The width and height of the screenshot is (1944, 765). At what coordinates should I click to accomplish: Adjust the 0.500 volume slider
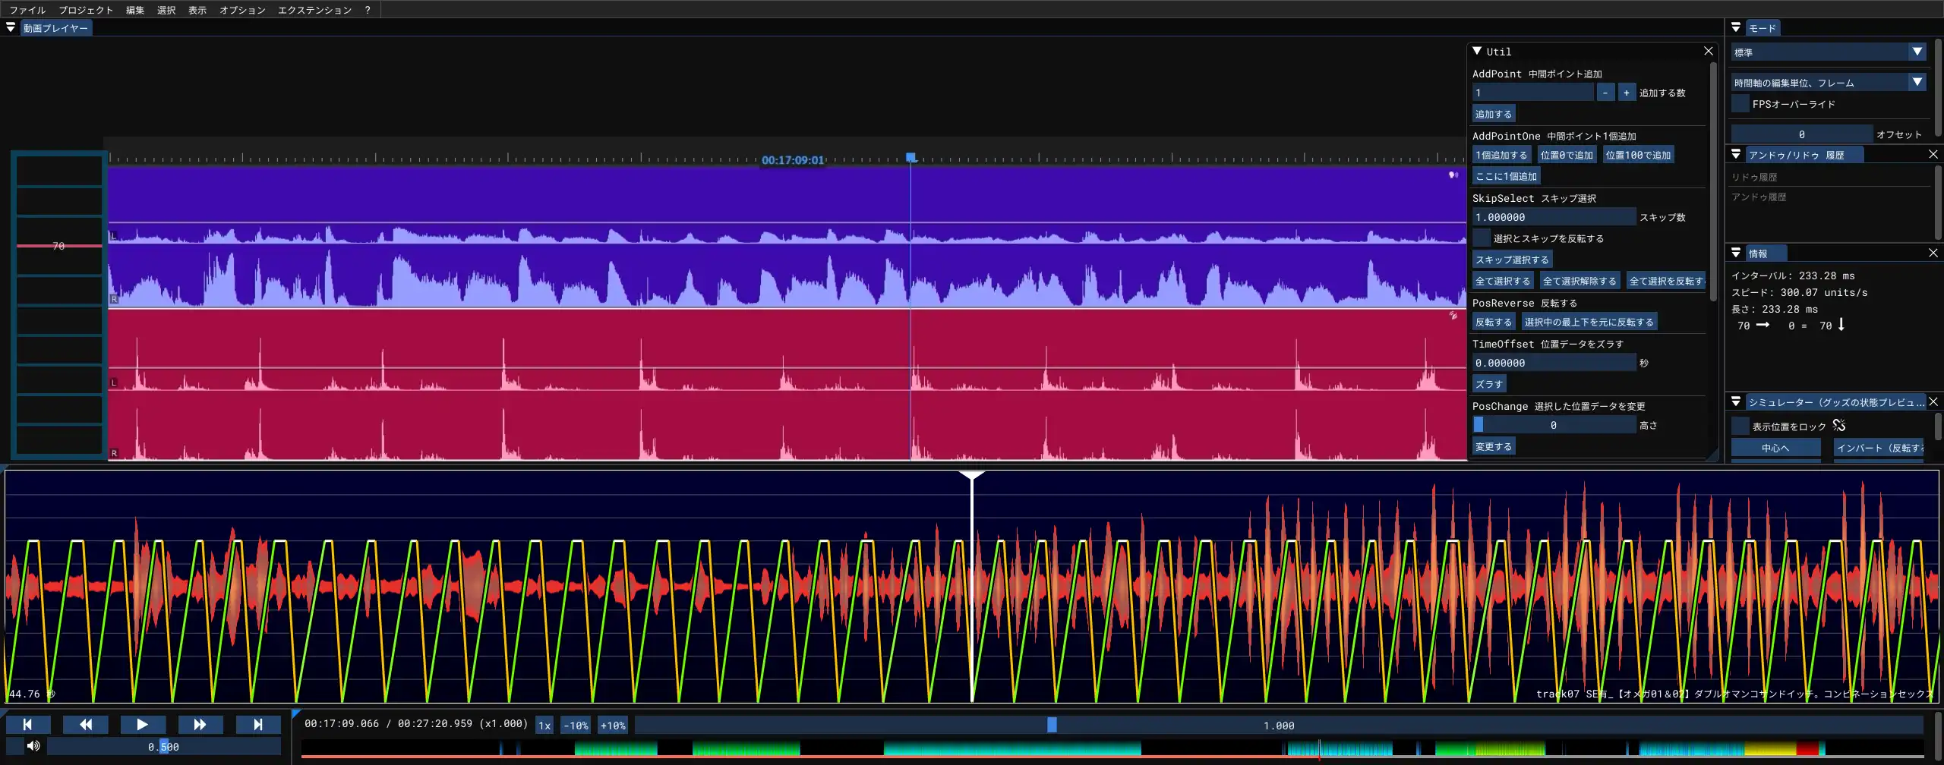(163, 747)
